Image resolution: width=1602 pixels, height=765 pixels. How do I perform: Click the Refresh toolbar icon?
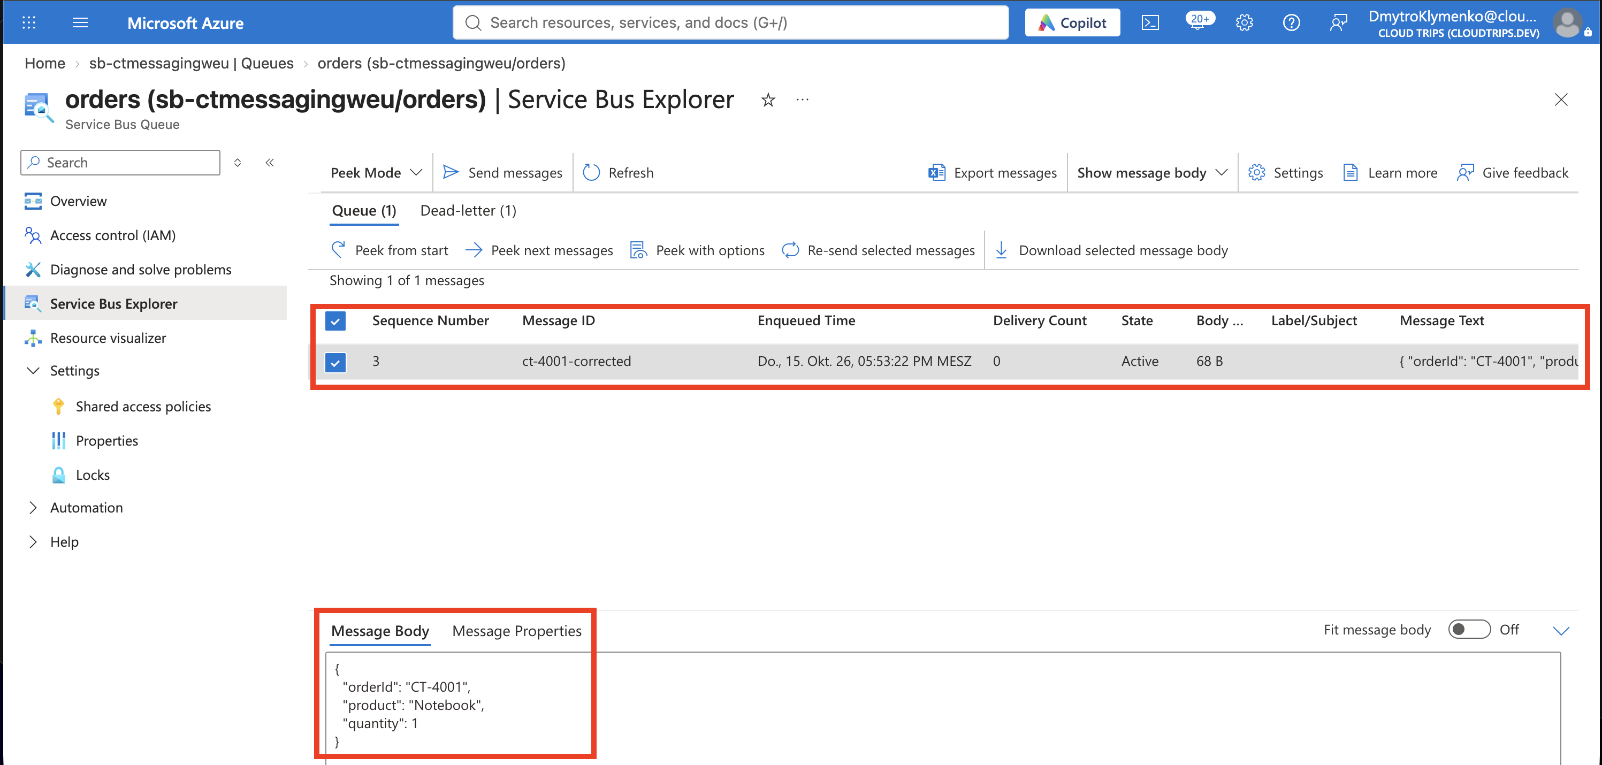click(x=591, y=172)
